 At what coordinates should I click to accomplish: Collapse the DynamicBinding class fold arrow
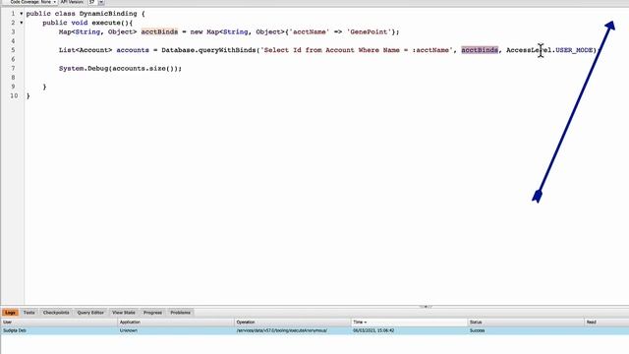coord(22,14)
